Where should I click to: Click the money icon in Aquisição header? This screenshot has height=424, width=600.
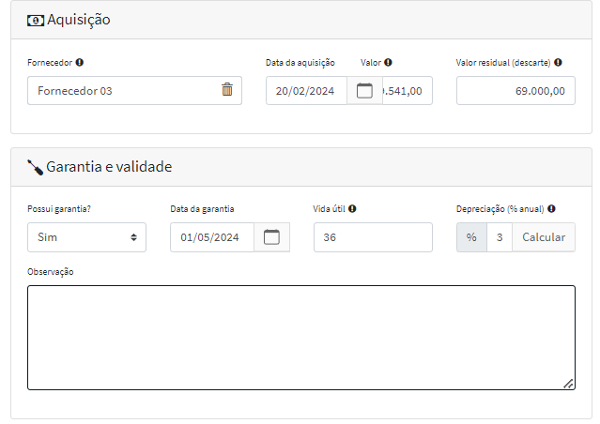pyautogui.click(x=36, y=21)
